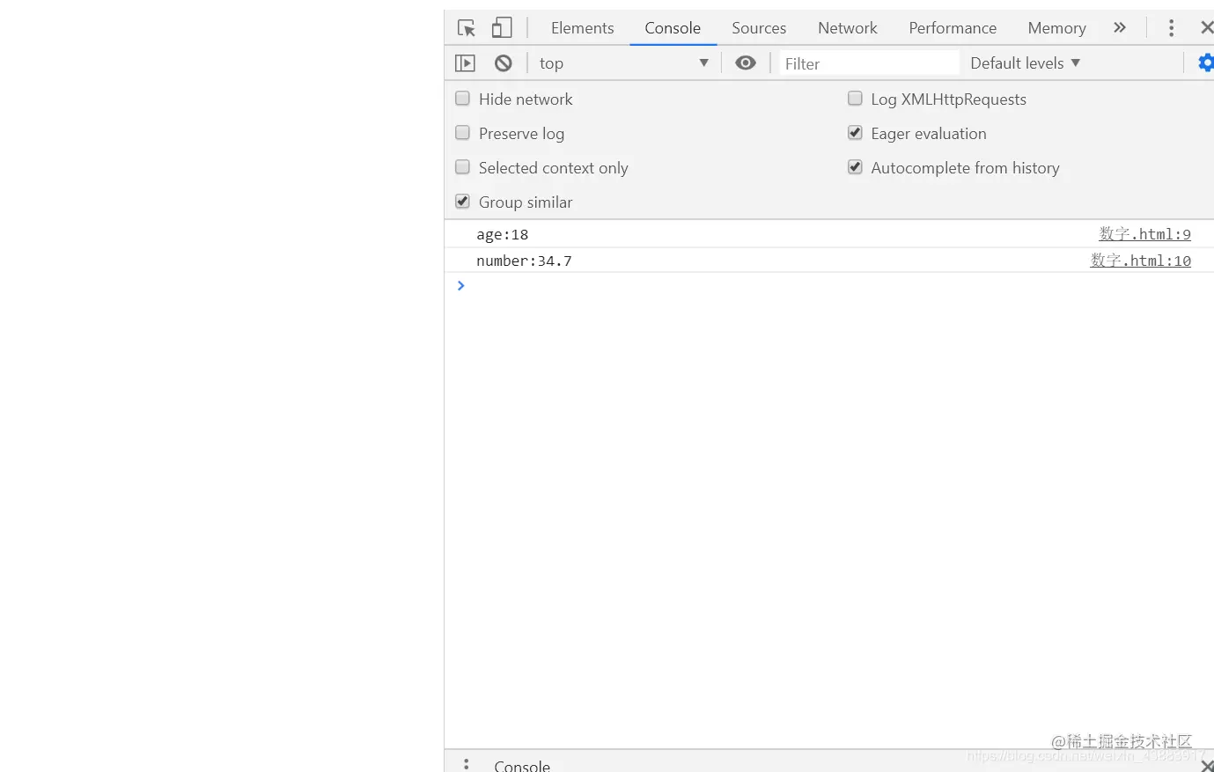Uncheck Autocomplete from history

(855, 167)
